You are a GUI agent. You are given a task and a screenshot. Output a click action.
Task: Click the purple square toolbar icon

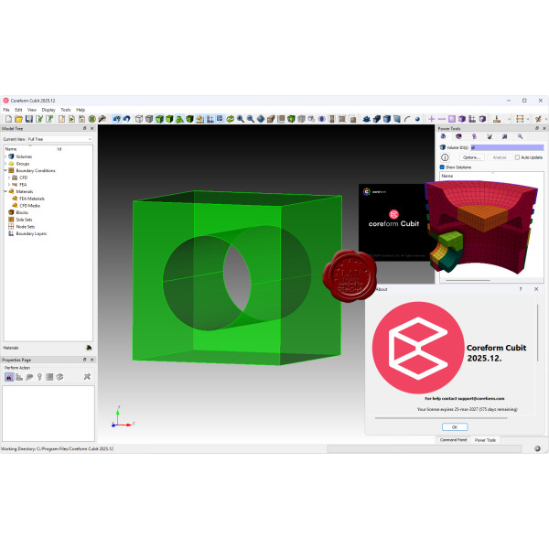pyautogui.click(x=452, y=119)
